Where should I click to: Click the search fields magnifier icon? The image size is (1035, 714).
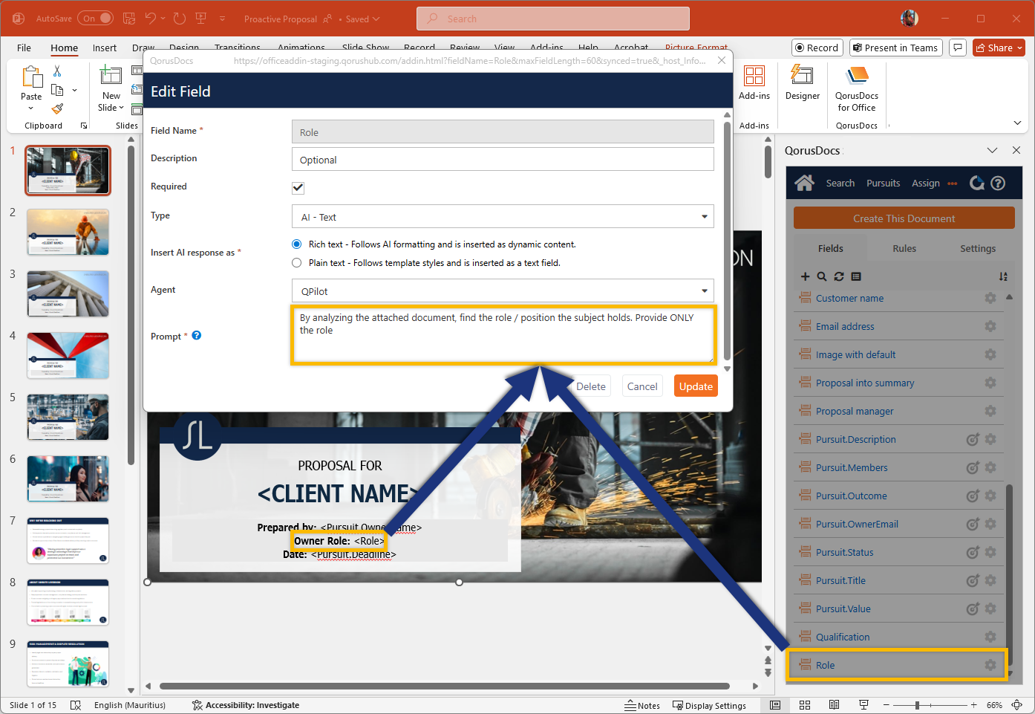pyautogui.click(x=822, y=276)
